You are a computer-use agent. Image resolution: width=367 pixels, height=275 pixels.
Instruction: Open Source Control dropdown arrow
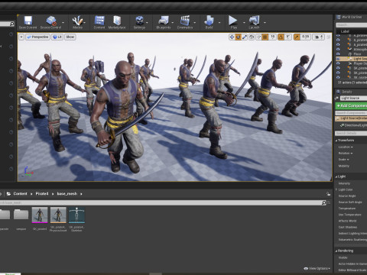tap(63, 22)
